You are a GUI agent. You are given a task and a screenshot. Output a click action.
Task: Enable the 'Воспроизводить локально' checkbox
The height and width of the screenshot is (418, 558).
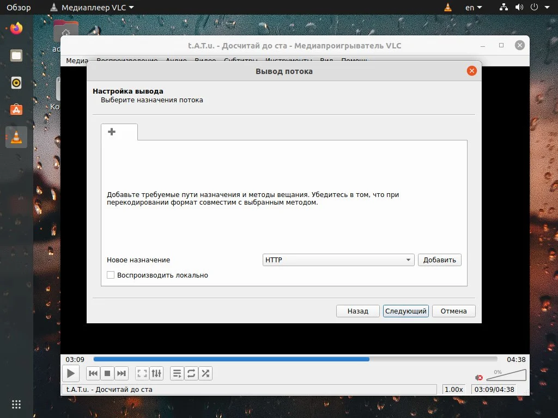(111, 275)
